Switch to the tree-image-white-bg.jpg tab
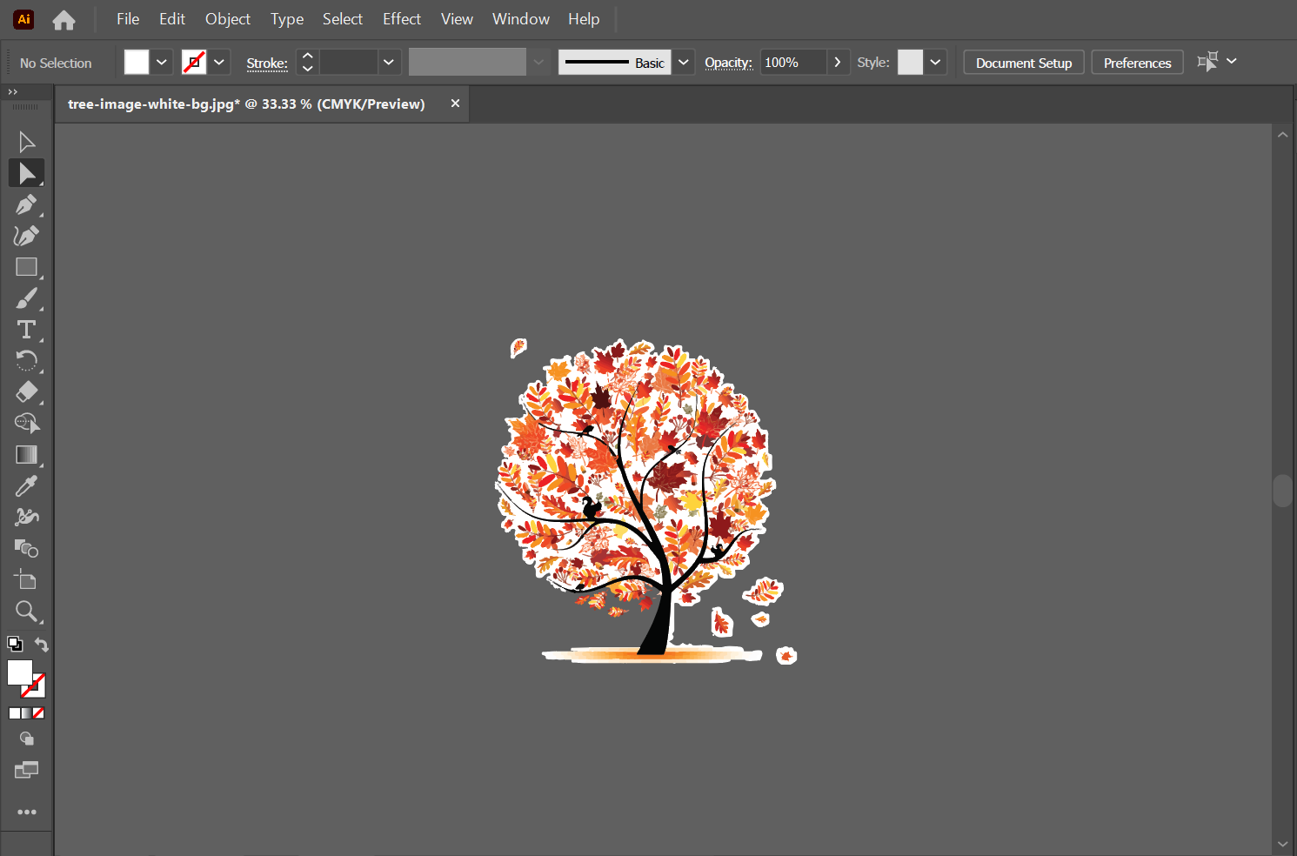1297x856 pixels. (246, 104)
